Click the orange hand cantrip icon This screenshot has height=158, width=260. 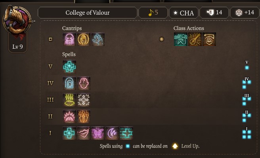84,39
